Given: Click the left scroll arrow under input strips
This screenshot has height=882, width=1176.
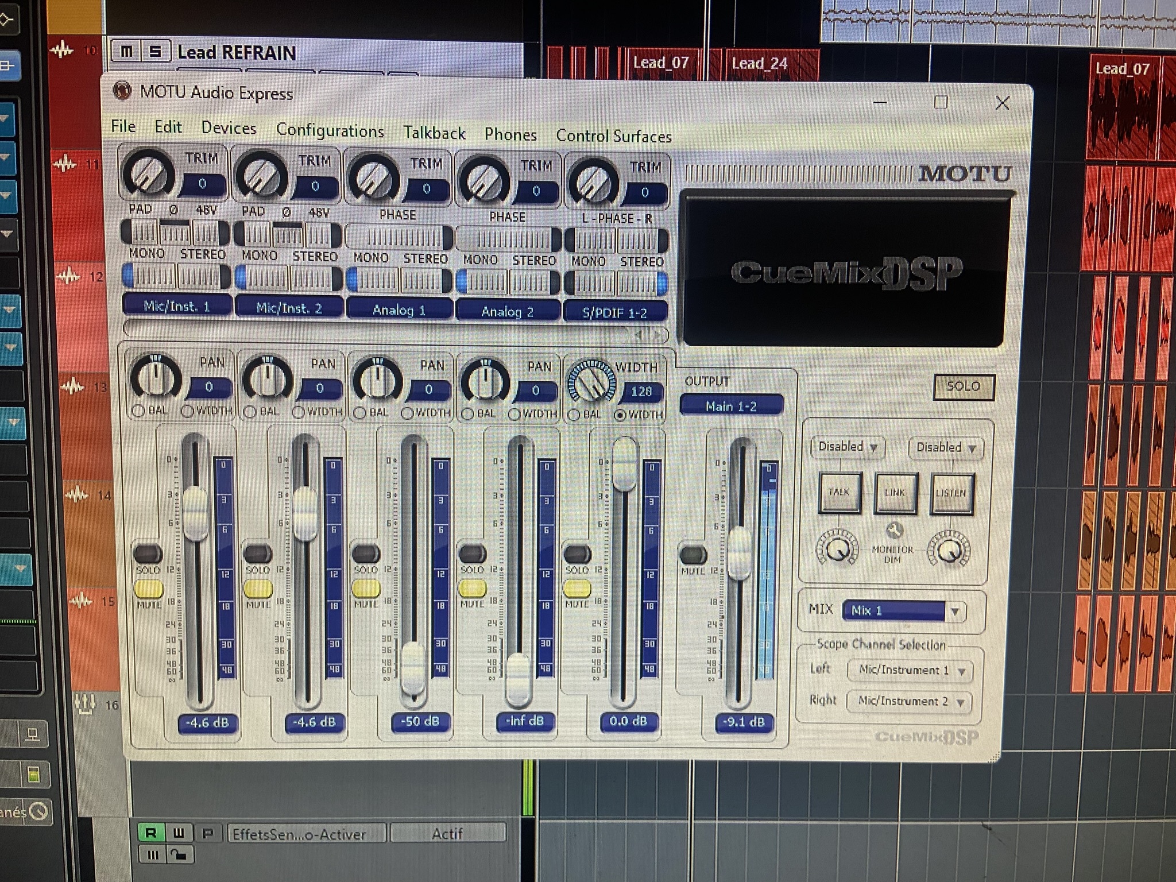Looking at the screenshot, I should 639,334.
